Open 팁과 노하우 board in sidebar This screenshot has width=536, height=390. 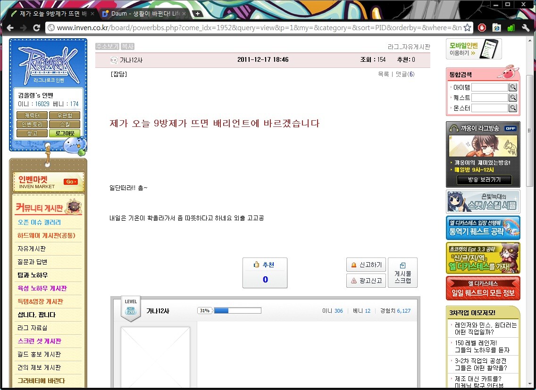click(x=33, y=275)
